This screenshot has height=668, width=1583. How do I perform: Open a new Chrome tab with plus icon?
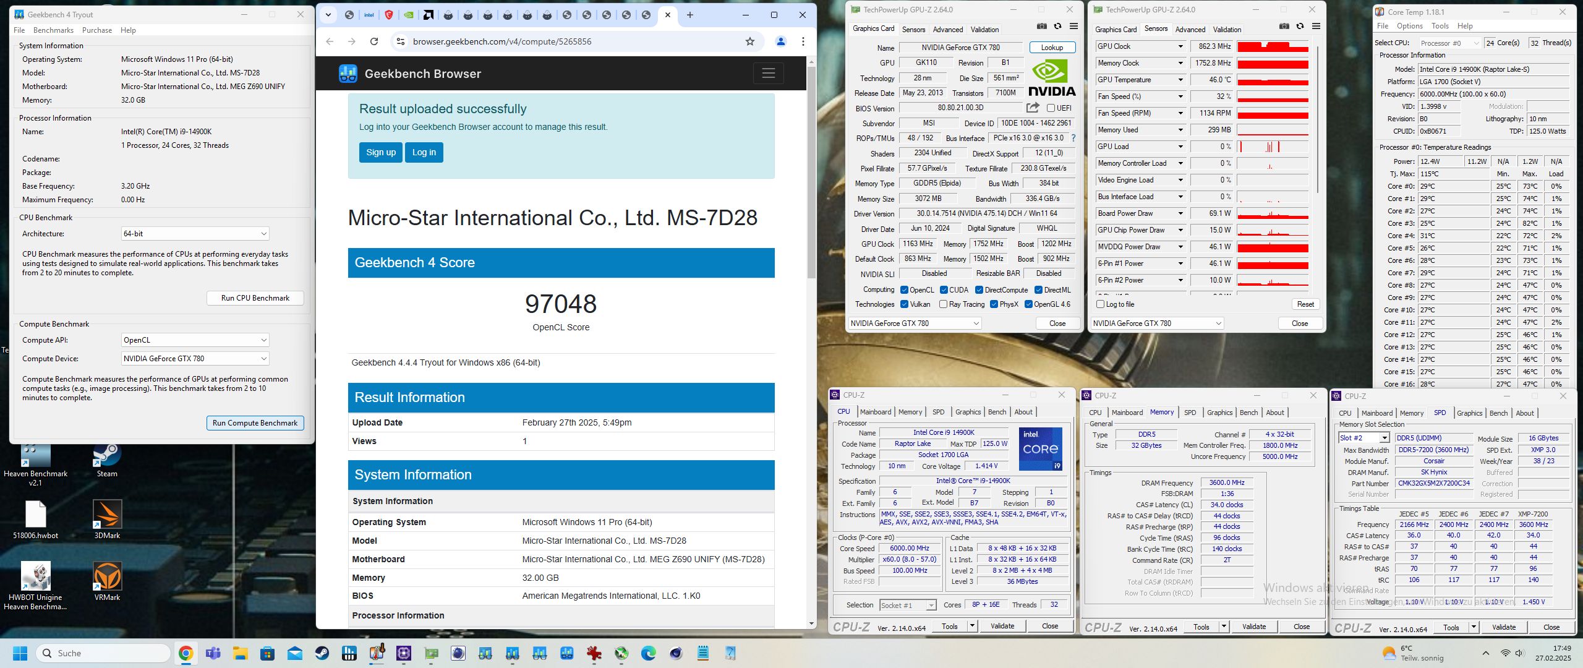coord(690,15)
